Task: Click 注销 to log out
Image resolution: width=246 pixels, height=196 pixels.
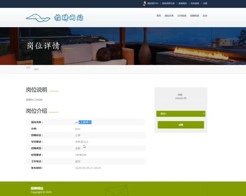Action: click(x=205, y=3)
